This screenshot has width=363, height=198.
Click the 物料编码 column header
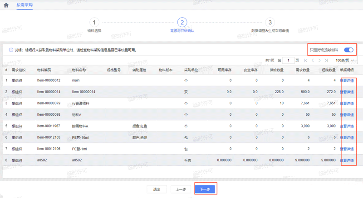(x=44, y=70)
